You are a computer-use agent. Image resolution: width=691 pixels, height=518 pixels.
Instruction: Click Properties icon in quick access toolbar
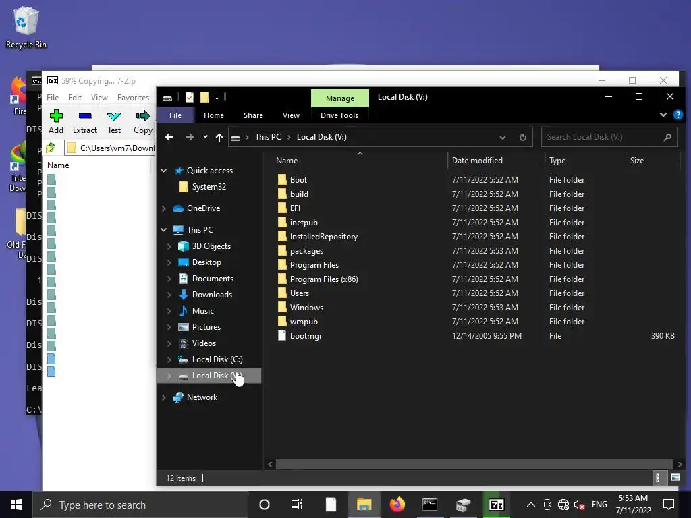click(190, 97)
